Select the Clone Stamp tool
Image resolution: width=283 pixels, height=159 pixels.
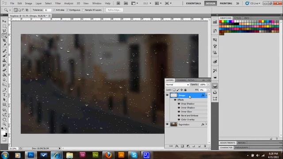(4, 61)
